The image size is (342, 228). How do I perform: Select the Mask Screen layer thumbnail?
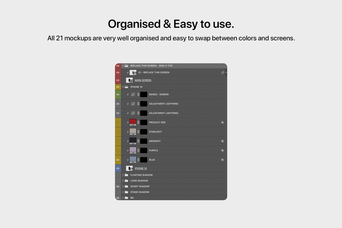pos(129,80)
